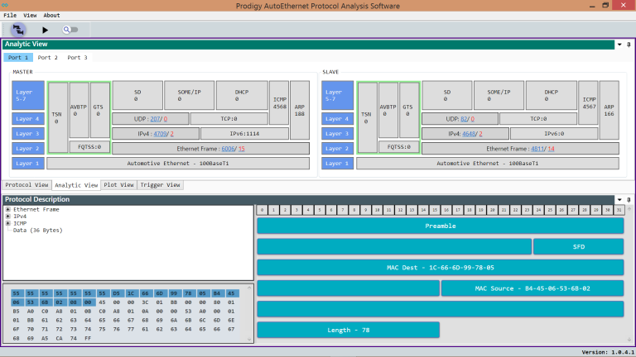This screenshot has width=636, height=357.
Task: Click the hex dump vertical scrollbar
Action: tap(249, 314)
